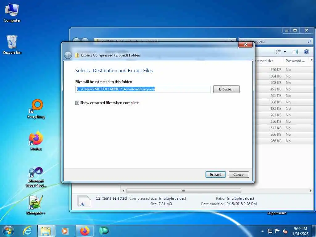Select the Firefox desktop shortcut
This screenshot has height=237, width=316.
[x=36, y=141]
